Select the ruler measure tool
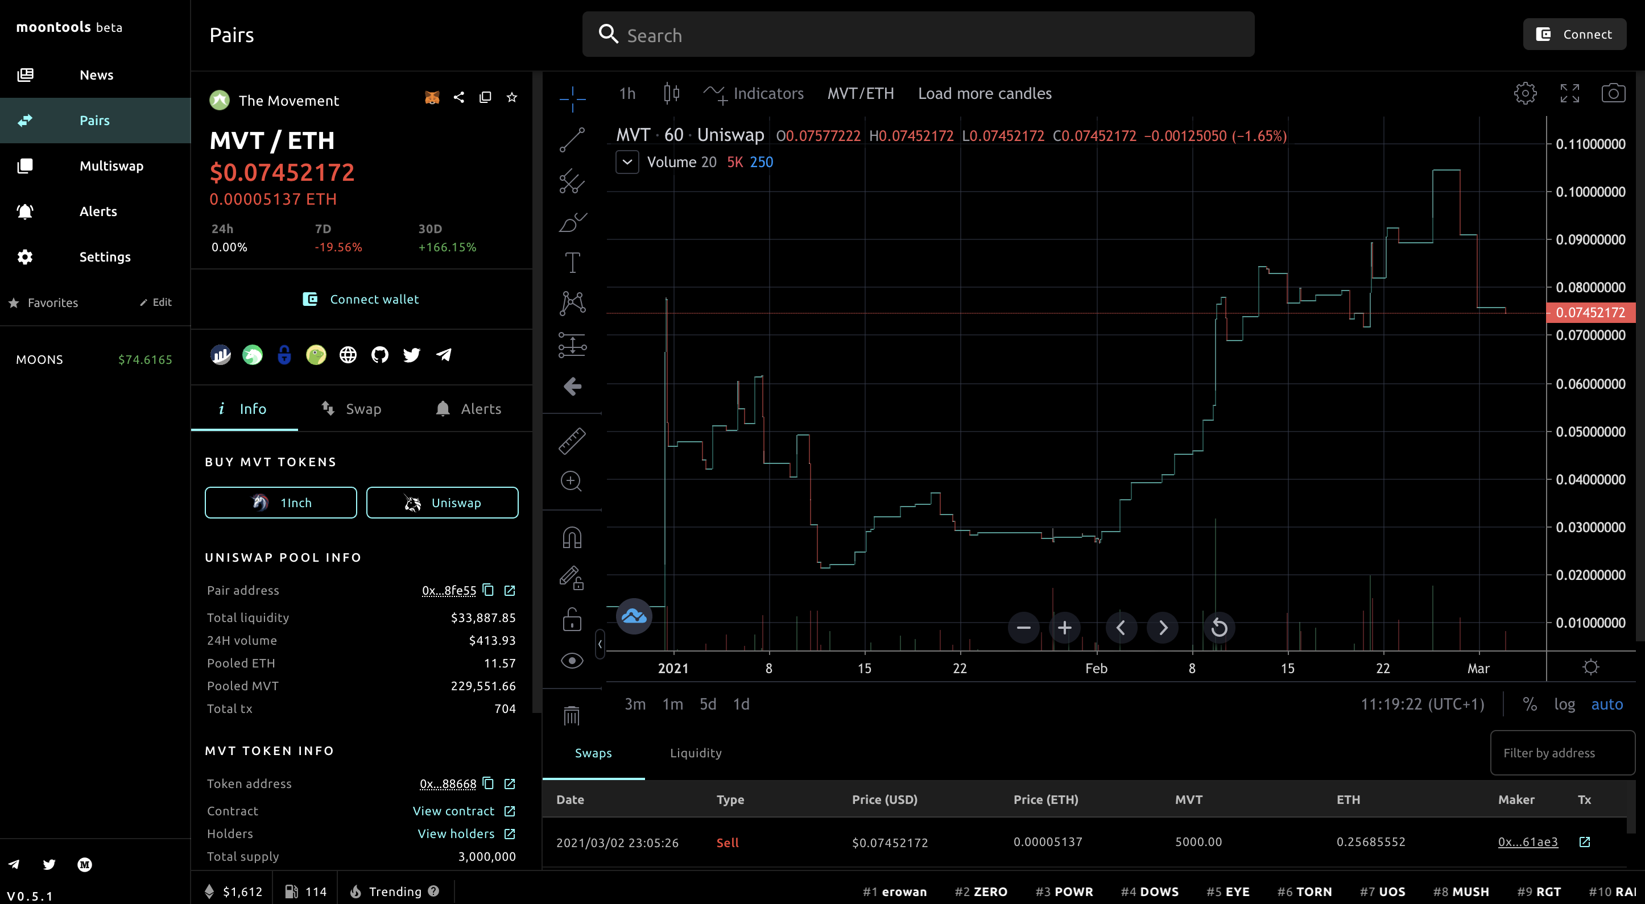This screenshot has height=904, width=1645. (x=572, y=441)
